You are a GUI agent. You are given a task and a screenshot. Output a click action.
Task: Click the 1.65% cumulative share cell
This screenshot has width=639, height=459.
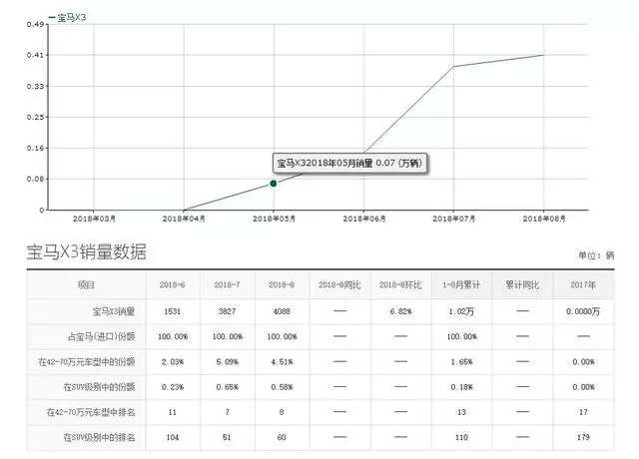[461, 362]
